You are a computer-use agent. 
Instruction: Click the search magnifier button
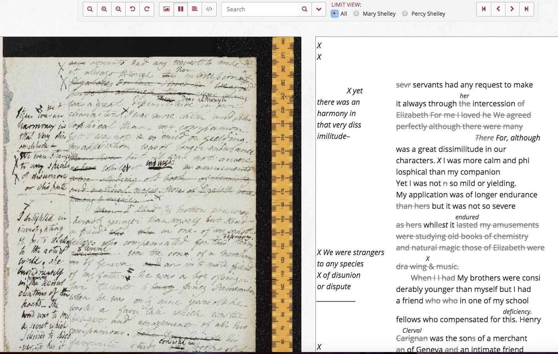(305, 9)
